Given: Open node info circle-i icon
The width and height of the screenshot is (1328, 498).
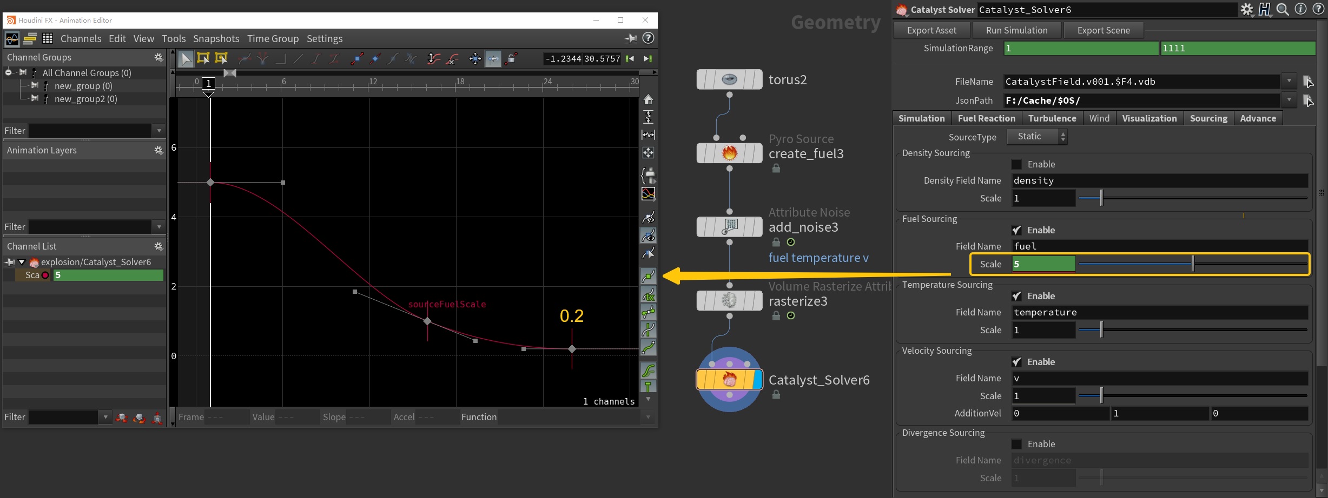Looking at the screenshot, I should (1301, 9).
